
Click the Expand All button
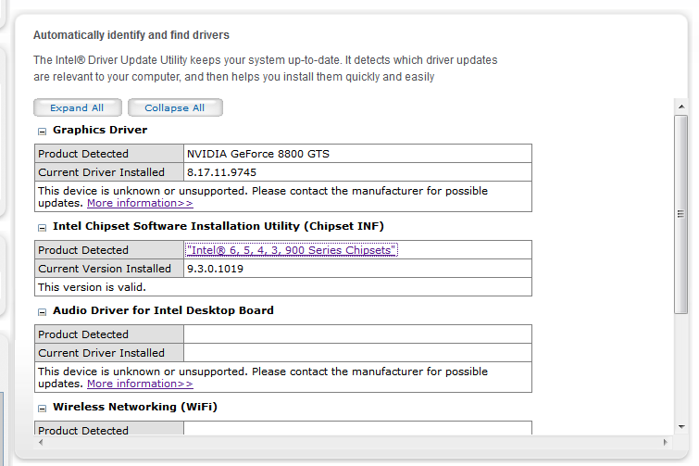tap(78, 107)
